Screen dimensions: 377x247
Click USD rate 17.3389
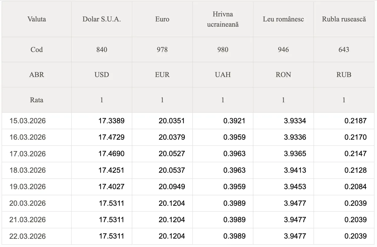(x=111, y=121)
